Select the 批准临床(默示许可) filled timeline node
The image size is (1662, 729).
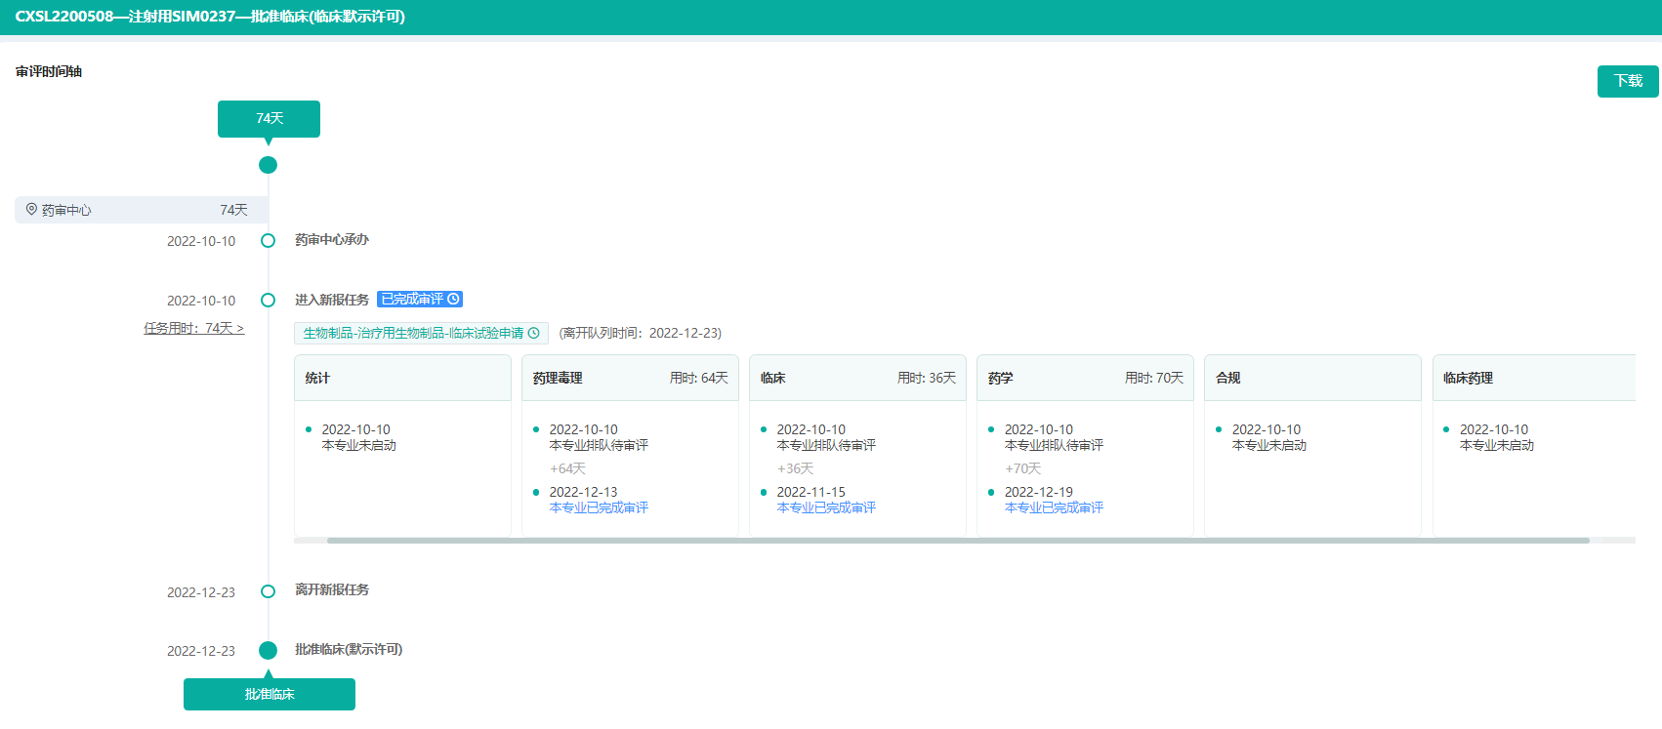(x=268, y=650)
